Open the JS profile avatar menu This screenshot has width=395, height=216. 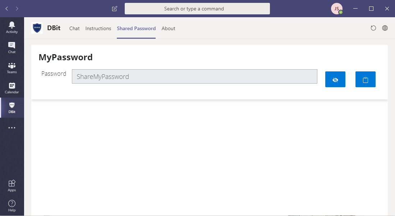pyautogui.click(x=337, y=9)
